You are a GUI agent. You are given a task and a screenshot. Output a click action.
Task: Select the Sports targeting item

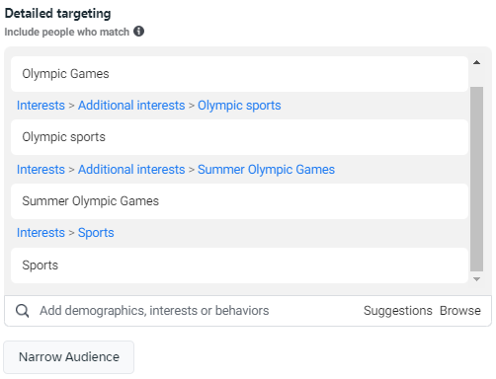click(239, 265)
